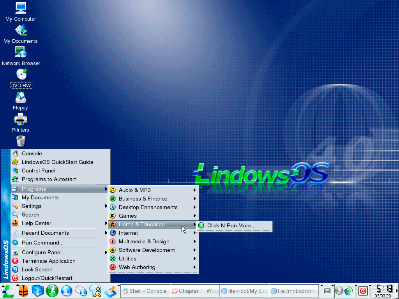This screenshot has width=399, height=299.
Task: Select Logout/QuickRestart menu entry
Action: tap(60, 278)
